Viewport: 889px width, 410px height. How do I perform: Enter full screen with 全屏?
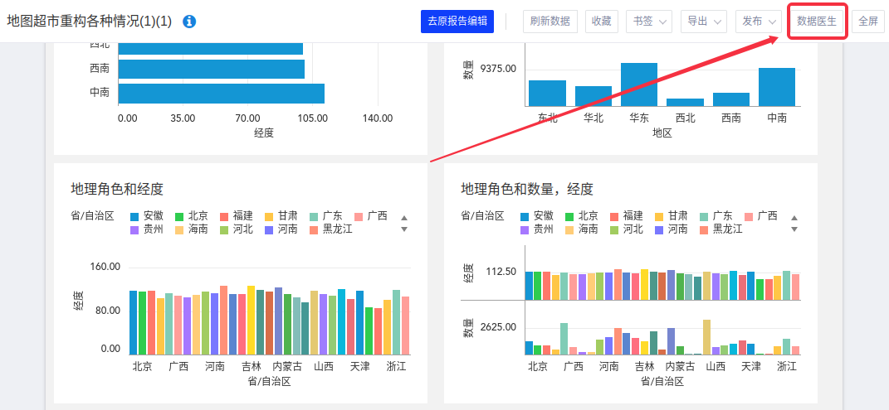tap(867, 22)
